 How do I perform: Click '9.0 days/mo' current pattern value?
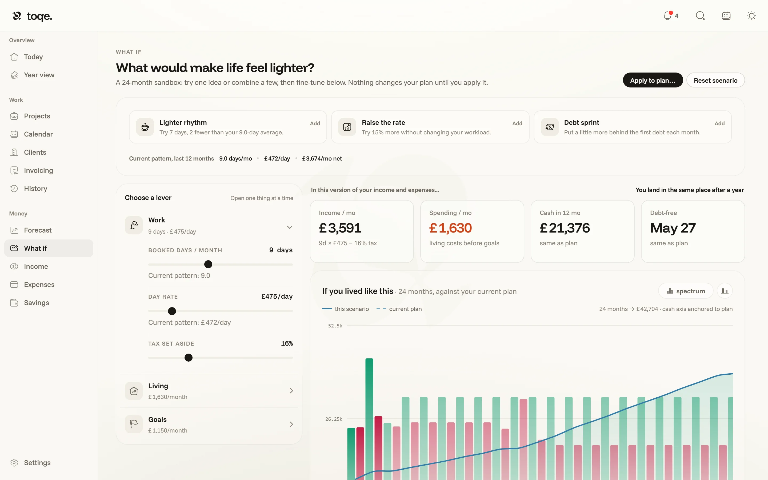click(235, 158)
